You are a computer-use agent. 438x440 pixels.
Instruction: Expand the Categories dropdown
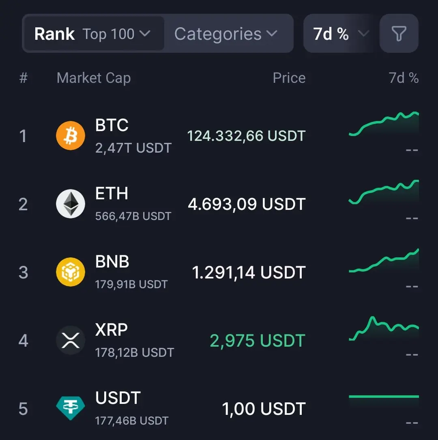pyautogui.click(x=225, y=34)
